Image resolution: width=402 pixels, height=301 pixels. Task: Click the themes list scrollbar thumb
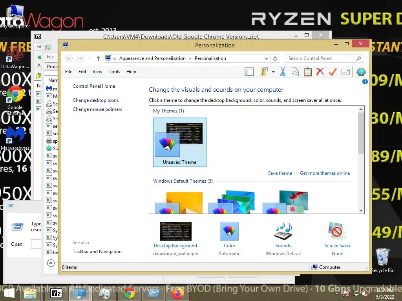[x=361, y=133]
